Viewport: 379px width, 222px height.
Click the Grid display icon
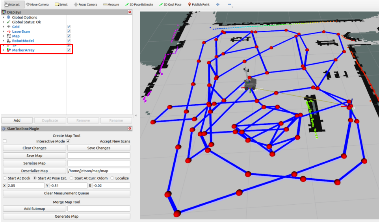coord(8,27)
